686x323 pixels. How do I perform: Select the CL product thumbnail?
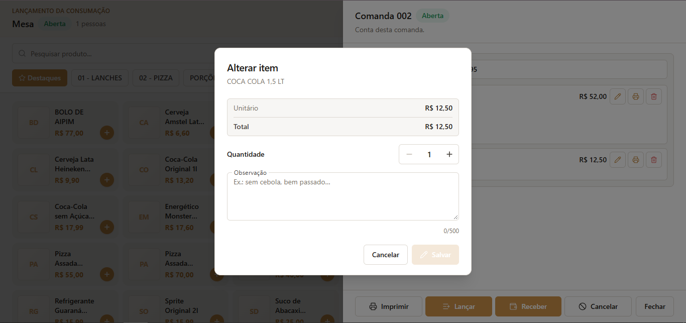[x=34, y=170]
